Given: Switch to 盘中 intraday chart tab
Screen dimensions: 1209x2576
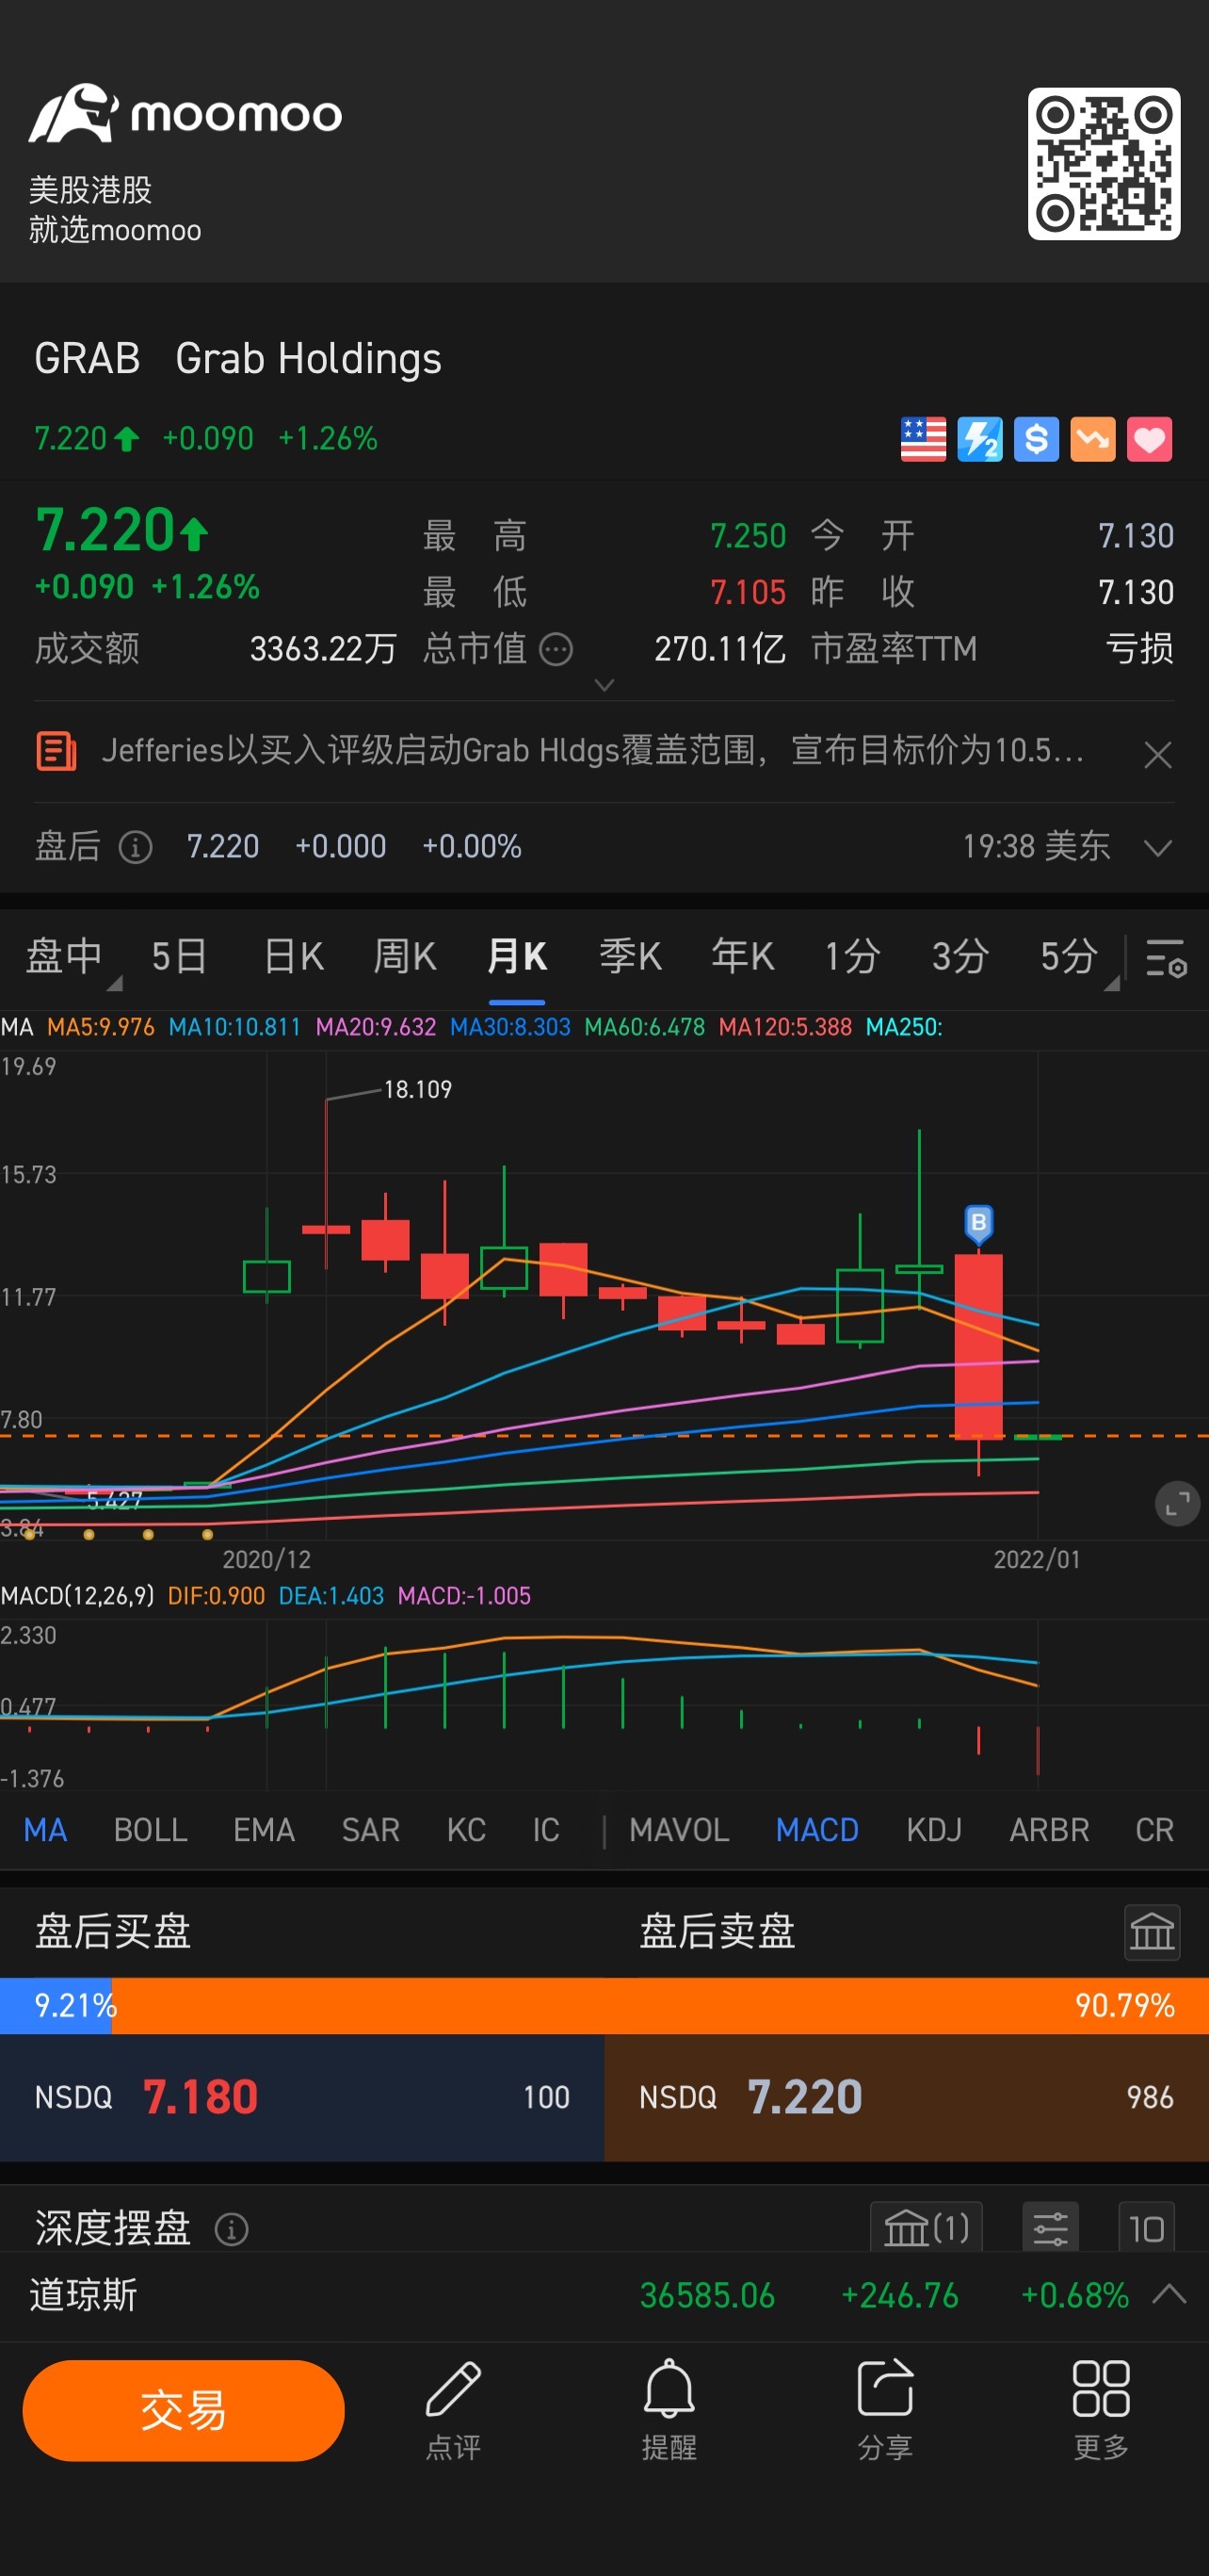Looking at the screenshot, I should pyautogui.click(x=65, y=956).
